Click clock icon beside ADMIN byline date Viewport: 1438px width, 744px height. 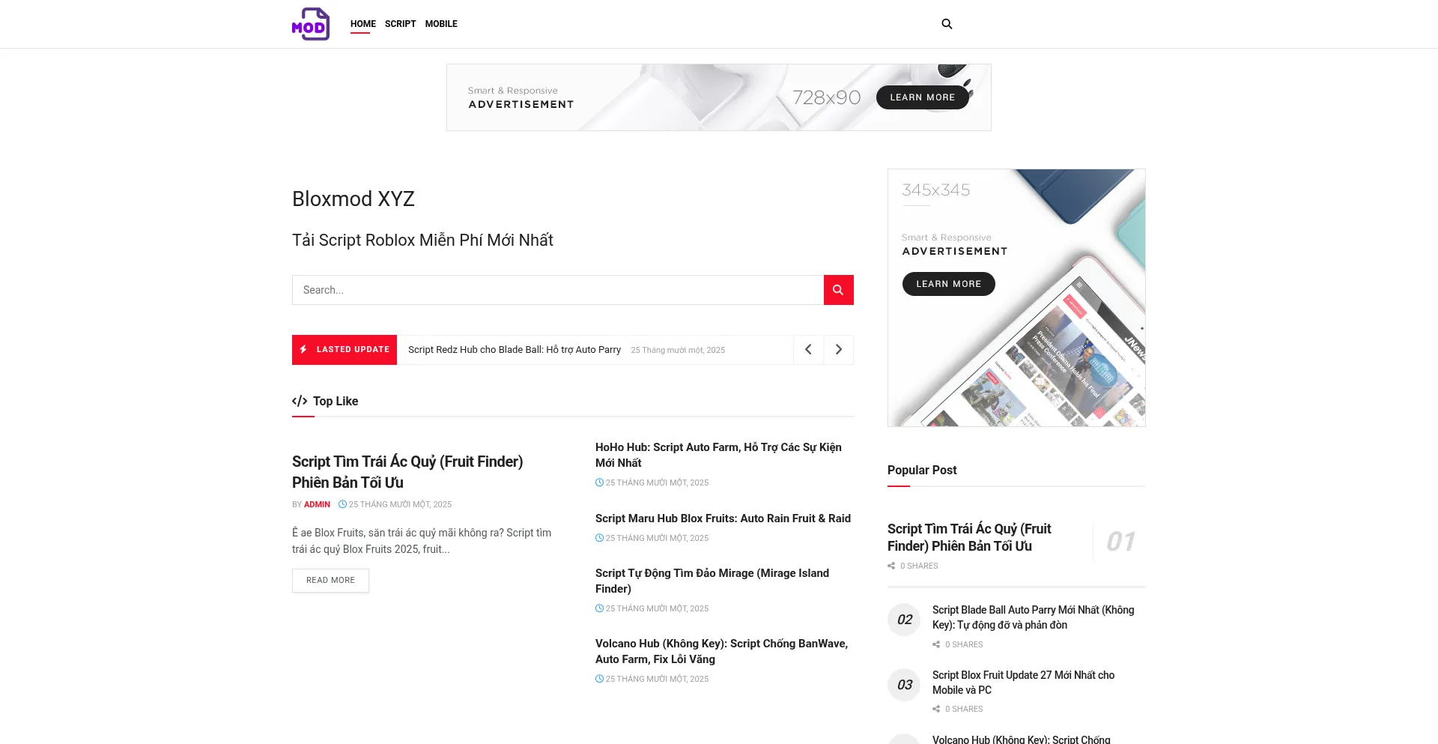342,504
